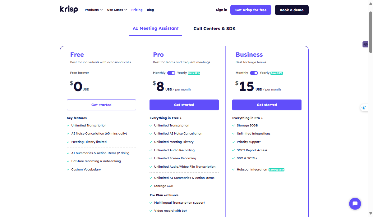The image size is (373, 217).
Task: Click Get started under Free plan
Action: [x=101, y=105]
